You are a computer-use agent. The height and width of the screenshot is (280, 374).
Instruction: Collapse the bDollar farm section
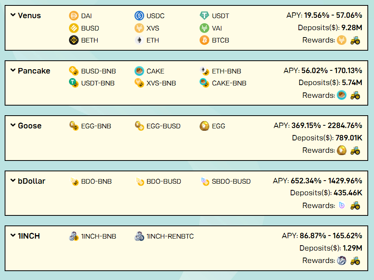tap(13, 181)
